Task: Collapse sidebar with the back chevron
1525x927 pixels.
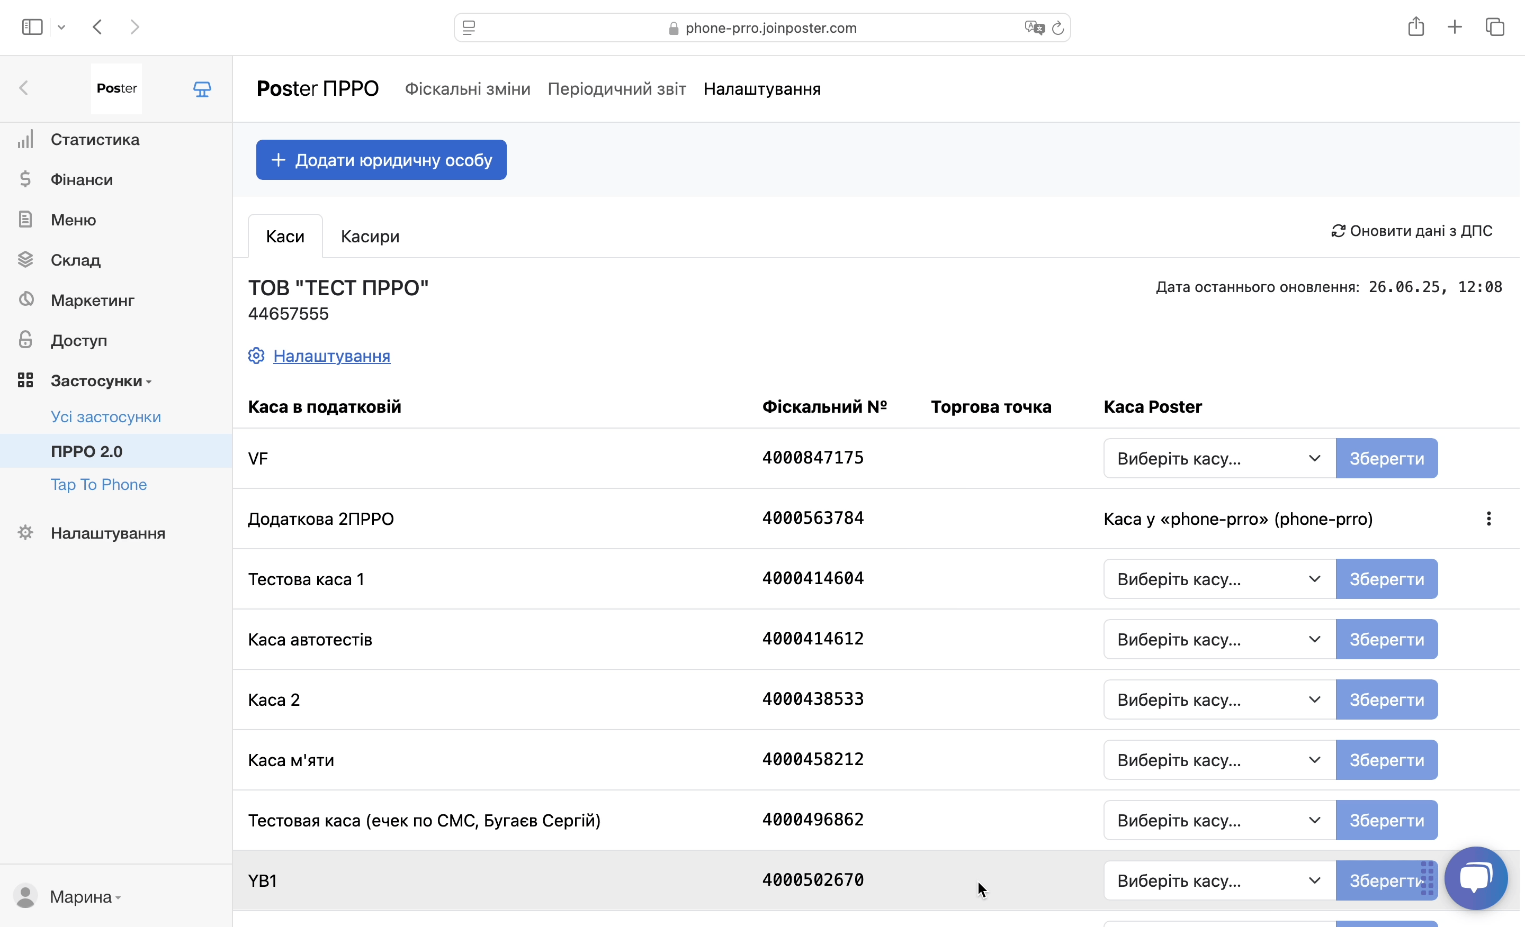Action: [x=23, y=88]
